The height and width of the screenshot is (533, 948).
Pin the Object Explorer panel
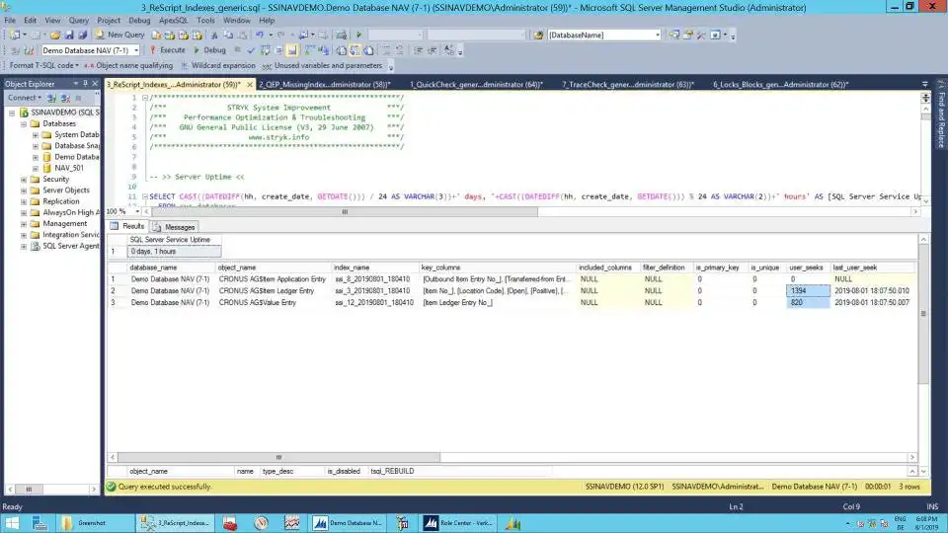85,83
